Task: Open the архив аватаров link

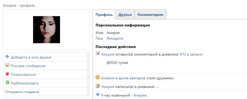Action: pos(132,78)
